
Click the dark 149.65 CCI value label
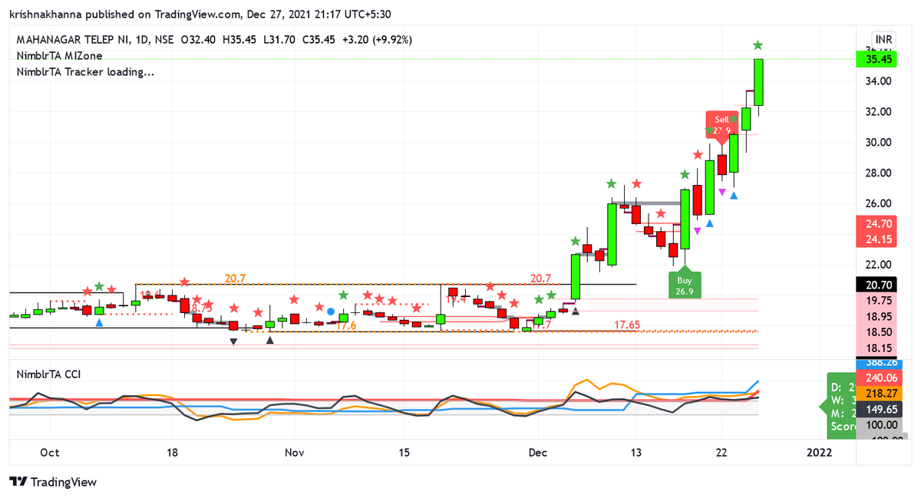click(x=878, y=409)
